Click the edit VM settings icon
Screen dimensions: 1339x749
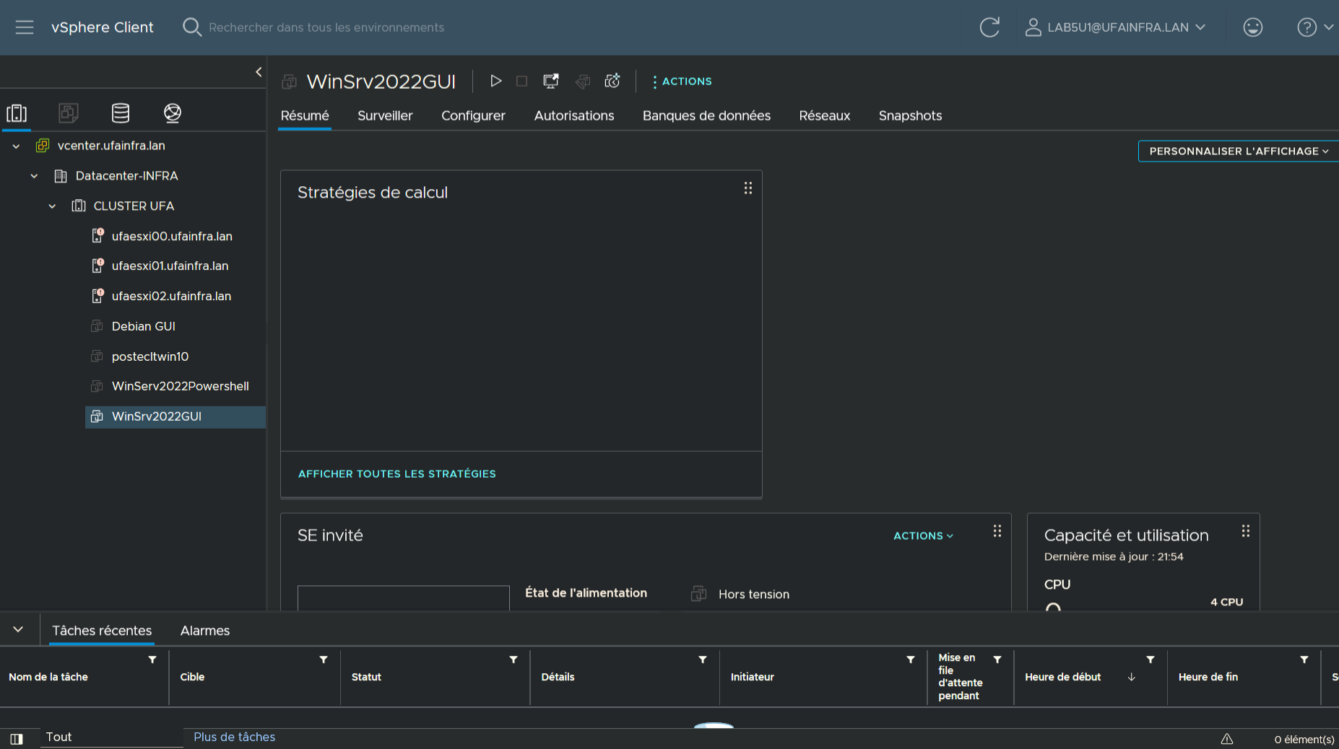tap(582, 81)
